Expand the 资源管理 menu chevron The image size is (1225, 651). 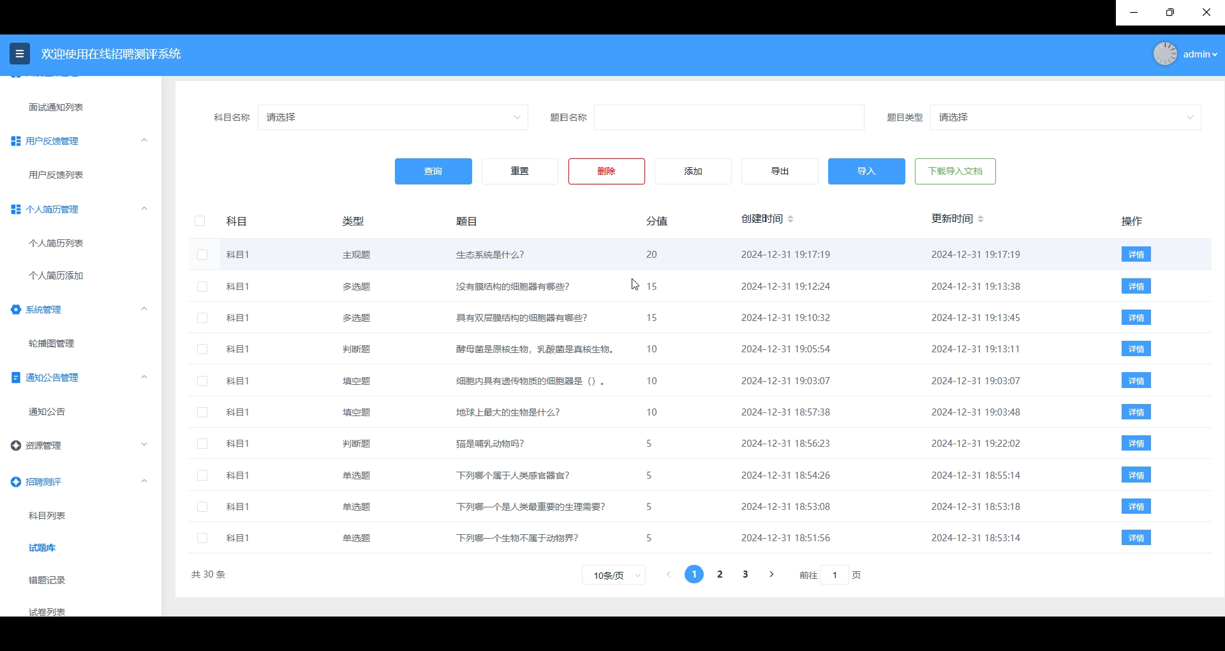(144, 445)
